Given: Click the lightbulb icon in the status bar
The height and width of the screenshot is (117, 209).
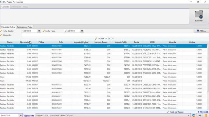Looking at the screenshot, I should [x=206, y=116].
